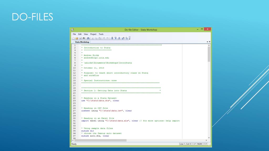Open the View menu

pyautogui.click(x=86, y=34)
